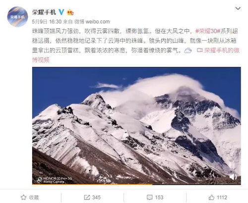Play the Mount Everest video

pos(136,126)
